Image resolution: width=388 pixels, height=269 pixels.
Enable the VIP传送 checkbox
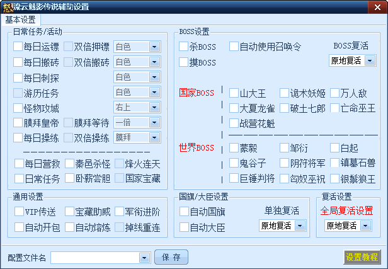tap(18, 211)
